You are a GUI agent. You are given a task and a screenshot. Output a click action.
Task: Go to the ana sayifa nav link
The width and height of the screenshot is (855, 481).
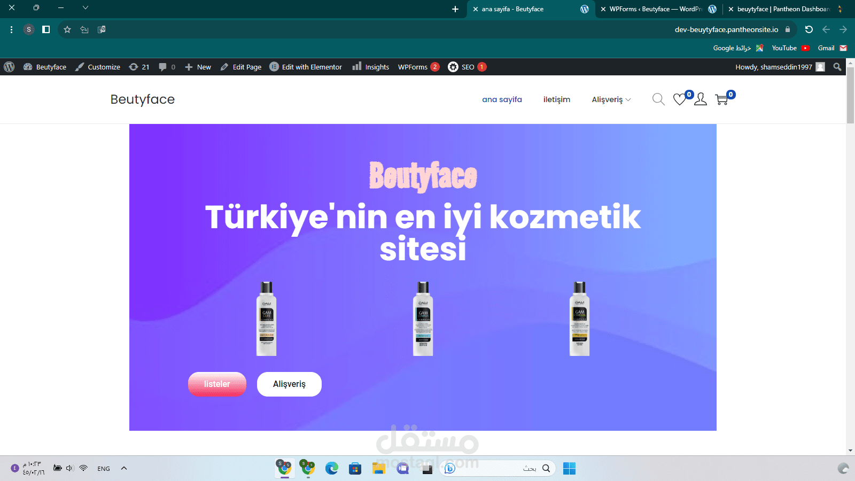pos(502,99)
